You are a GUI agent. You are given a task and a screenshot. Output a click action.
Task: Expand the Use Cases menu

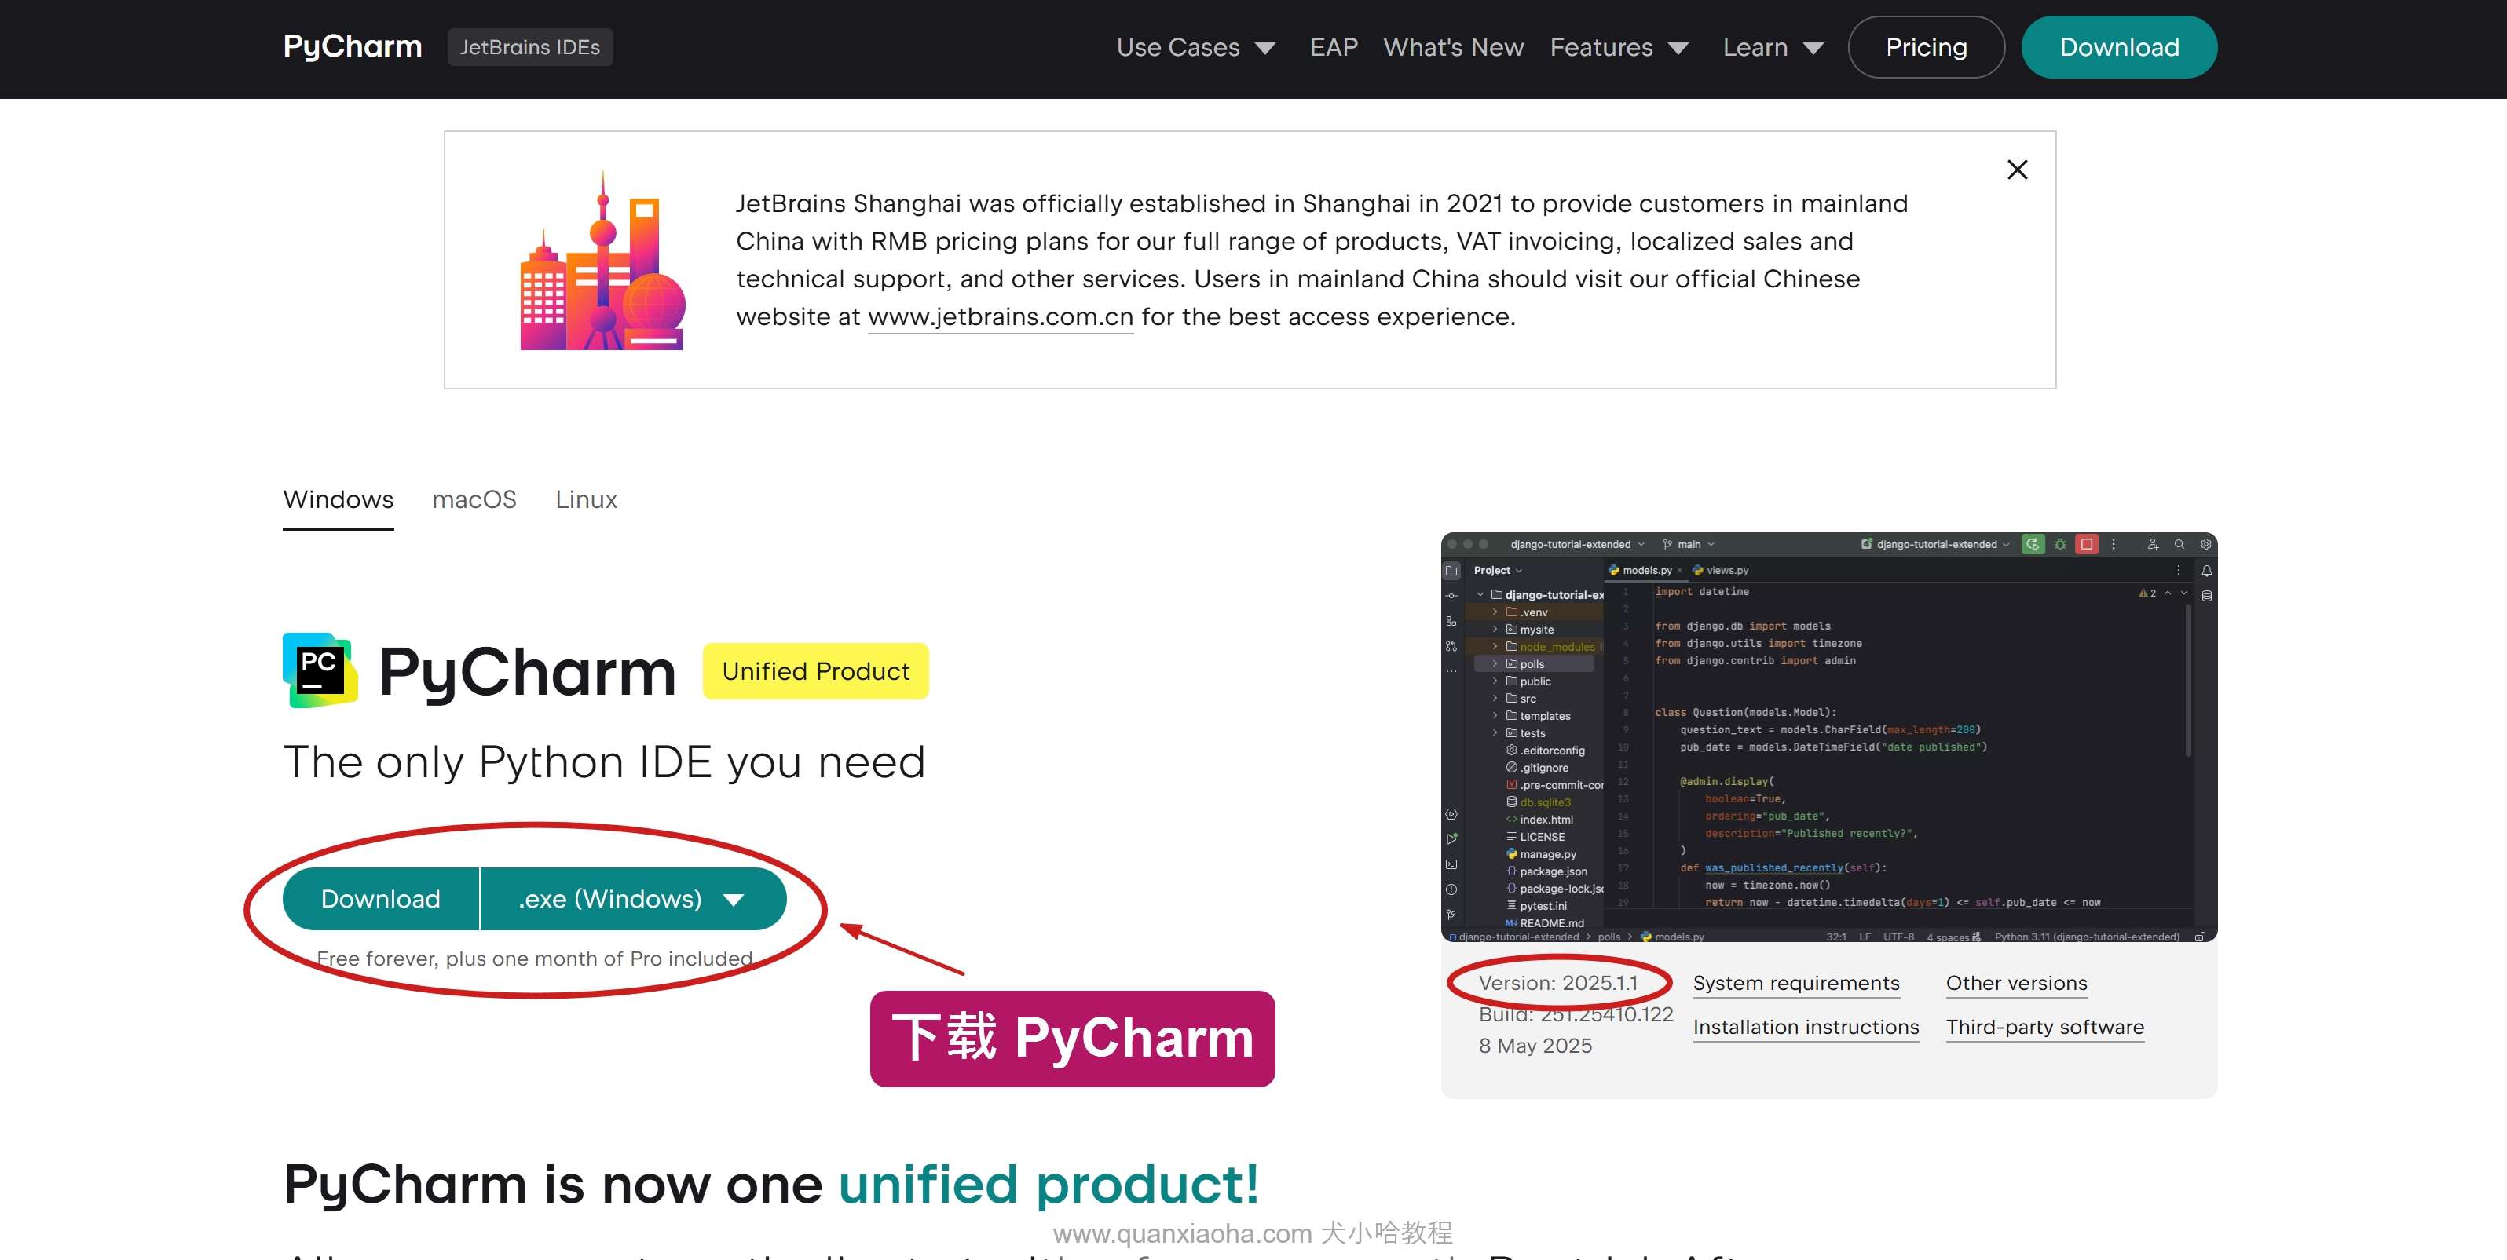pyautogui.click(x=1196, y=46)
